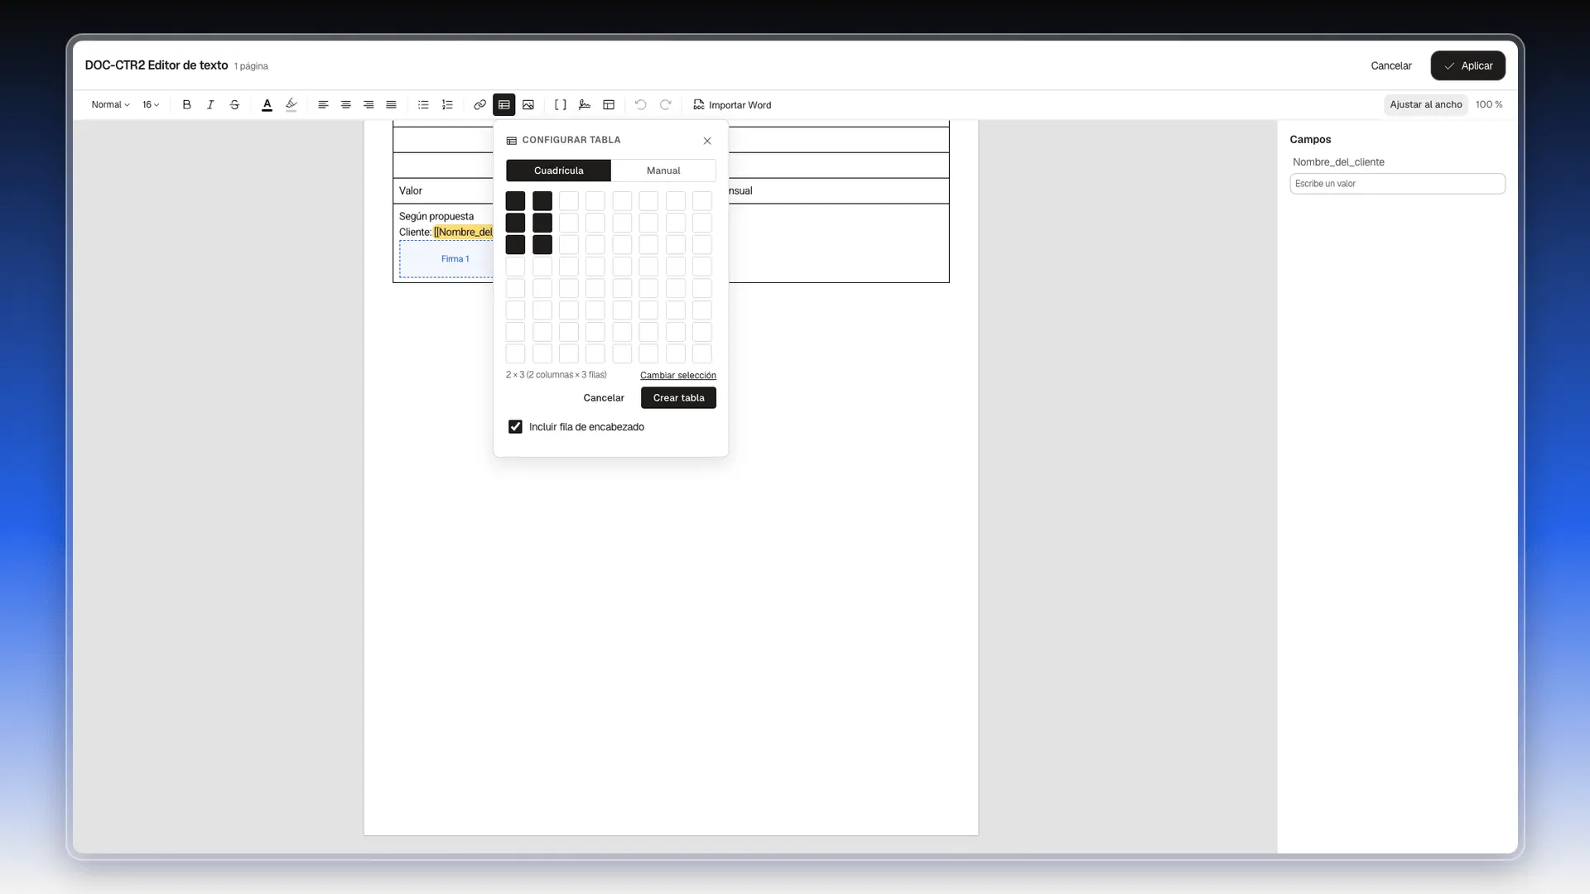The image size is (1590, 894).
Task: Open the highlight color tool
Action: (x=291, y=105)
